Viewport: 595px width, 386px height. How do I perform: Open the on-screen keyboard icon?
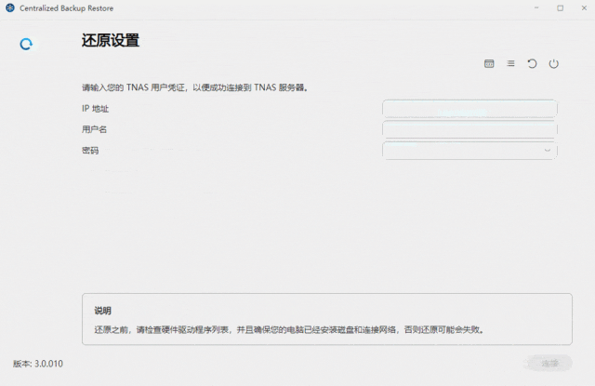coord(489,63)
